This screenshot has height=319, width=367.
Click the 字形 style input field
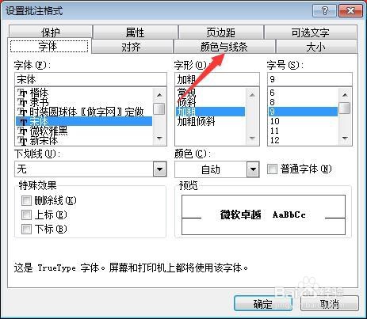[x=217, y=79]
